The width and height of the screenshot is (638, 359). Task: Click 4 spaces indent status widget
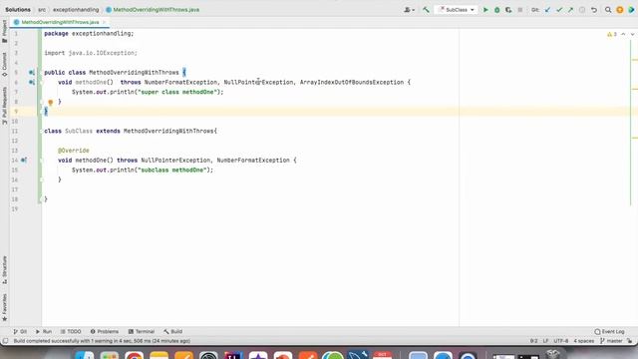click(584, 341)
